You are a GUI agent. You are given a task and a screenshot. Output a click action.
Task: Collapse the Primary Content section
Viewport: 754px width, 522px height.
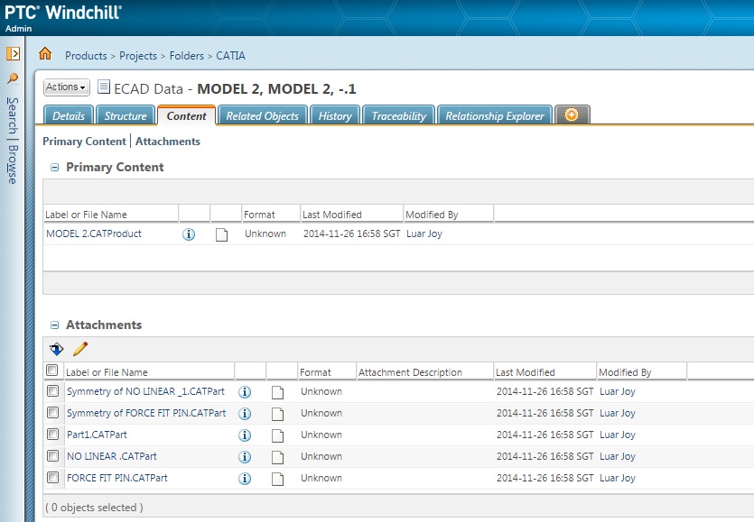tap(55, 168)
